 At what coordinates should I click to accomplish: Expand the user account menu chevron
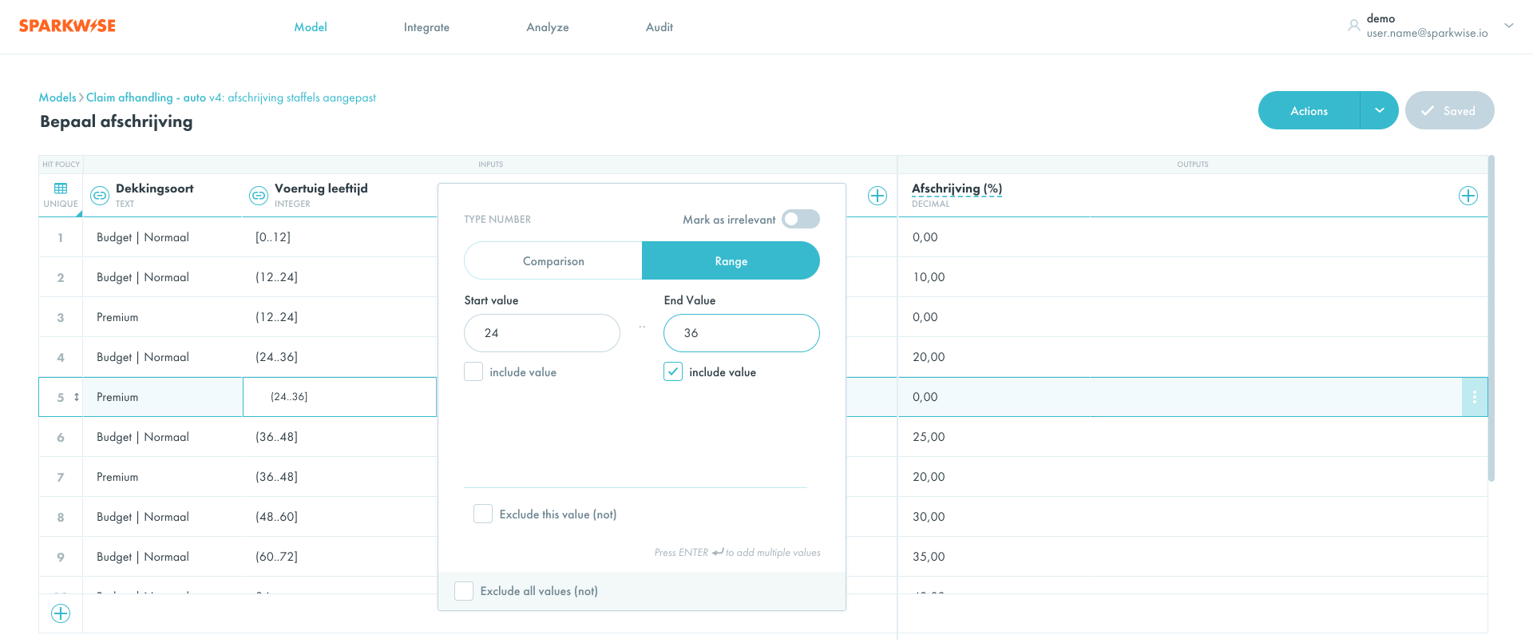(1509, 26)
